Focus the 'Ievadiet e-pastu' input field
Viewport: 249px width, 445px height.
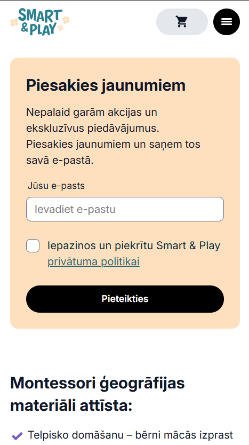(x=125, y=209)
